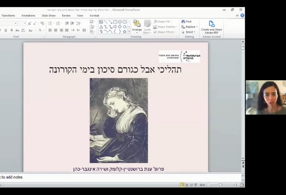Open Change Case dropdown

click(31, 30)
